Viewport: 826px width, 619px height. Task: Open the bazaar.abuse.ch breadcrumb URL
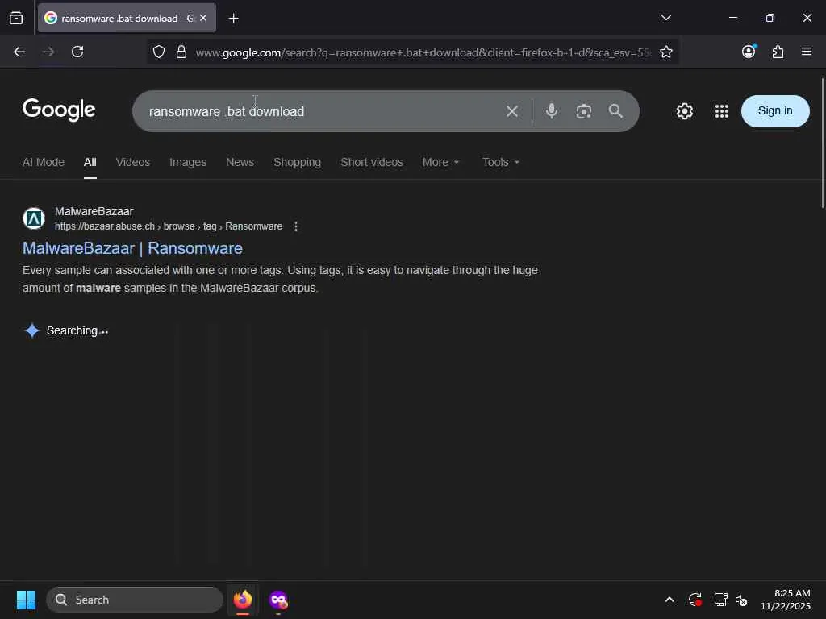(169, 226)
